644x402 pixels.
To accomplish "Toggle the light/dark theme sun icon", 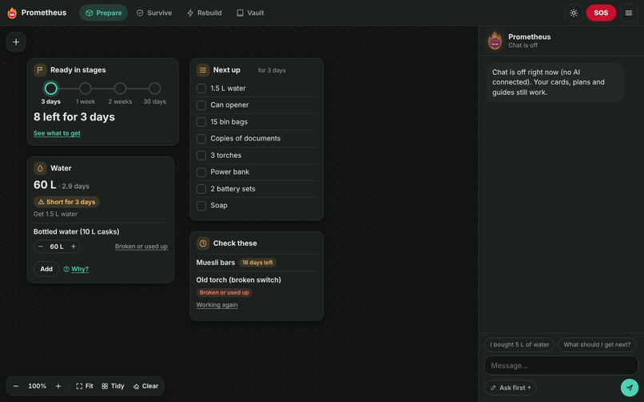I will click(574, 13).
